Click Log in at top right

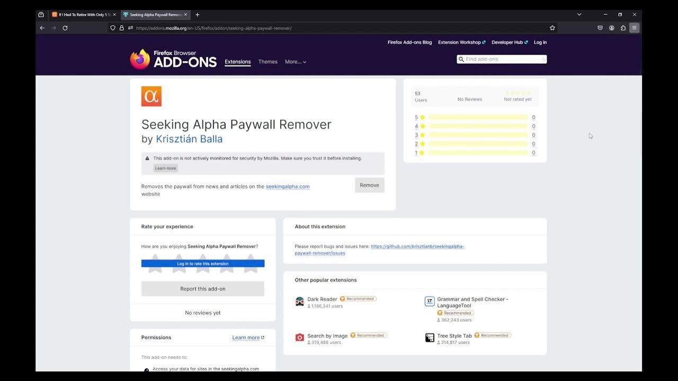(x=540, y=42)
